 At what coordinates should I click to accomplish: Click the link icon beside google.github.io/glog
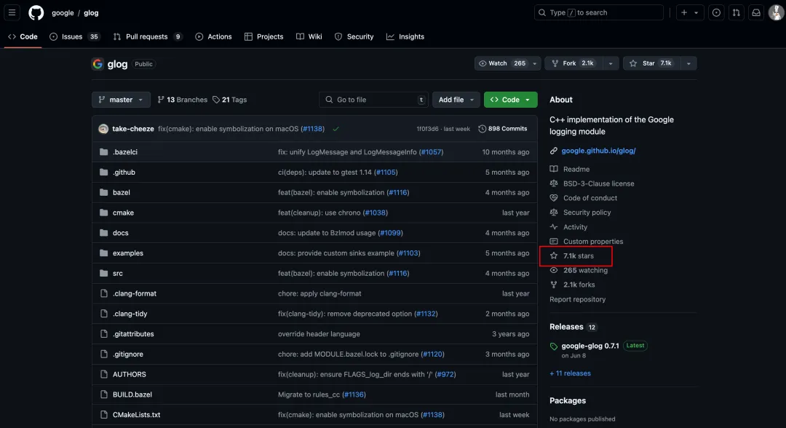(x=553, y=151)
